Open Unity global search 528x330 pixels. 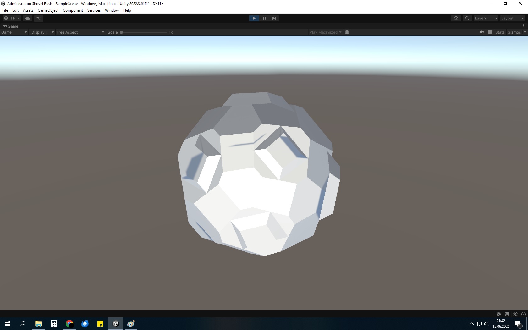click(467, 18)
